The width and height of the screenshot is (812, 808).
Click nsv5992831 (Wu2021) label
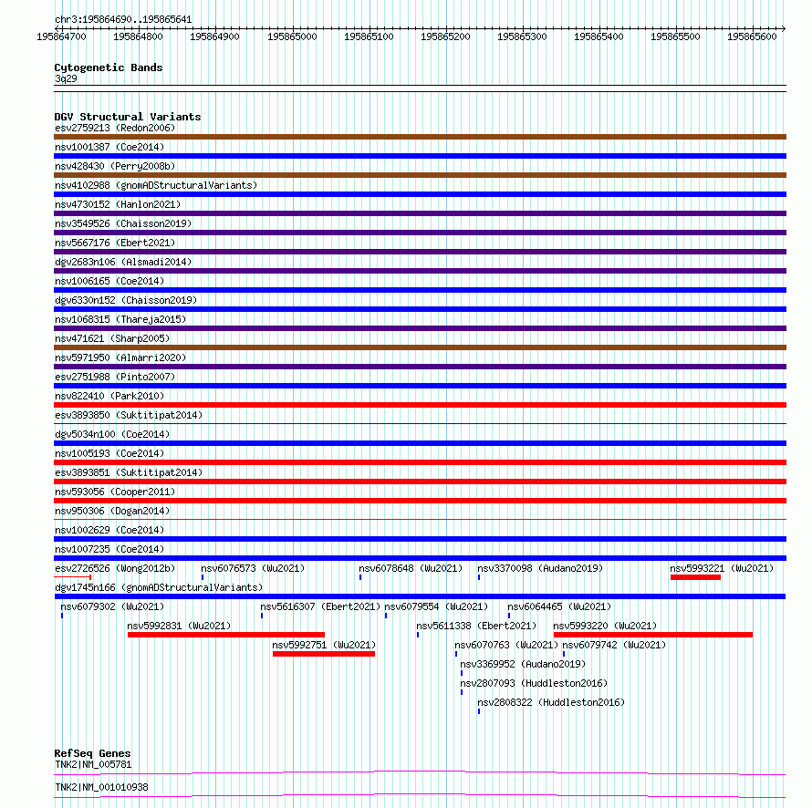pyautogui.click(x=179, y=626)
